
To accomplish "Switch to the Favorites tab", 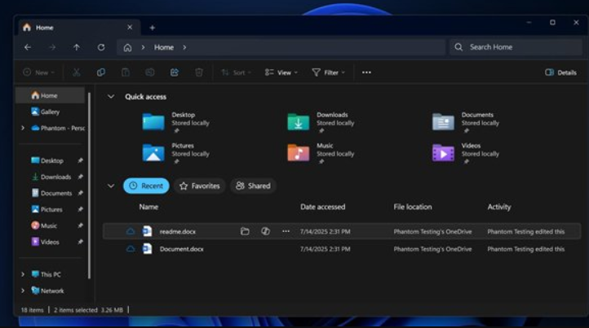I will point(200,186).
